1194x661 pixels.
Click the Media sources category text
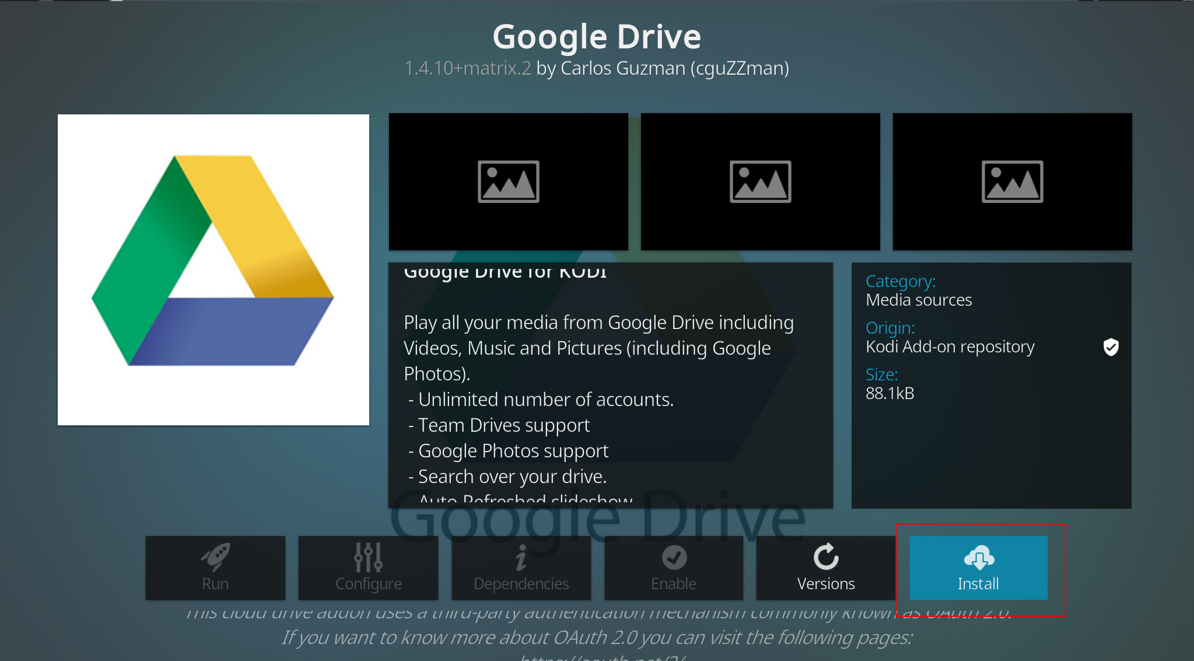919,300
